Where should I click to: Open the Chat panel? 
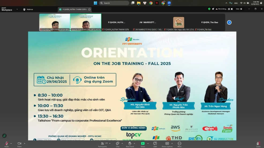click(x=117, y=144)
